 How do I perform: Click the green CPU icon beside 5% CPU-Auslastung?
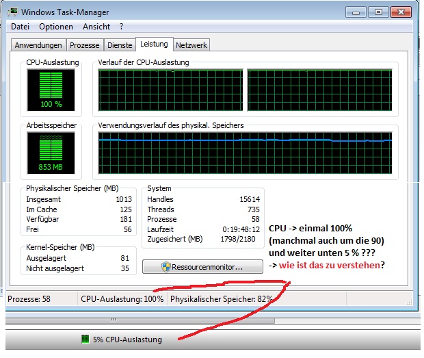coord(85,339)
